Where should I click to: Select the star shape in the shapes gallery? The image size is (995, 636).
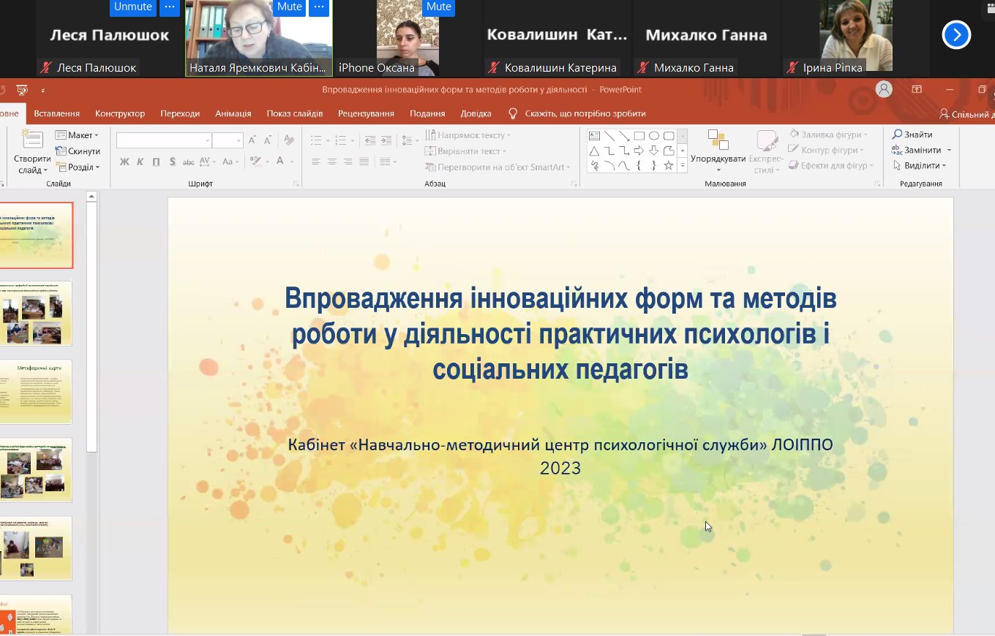tap(668, 166)
